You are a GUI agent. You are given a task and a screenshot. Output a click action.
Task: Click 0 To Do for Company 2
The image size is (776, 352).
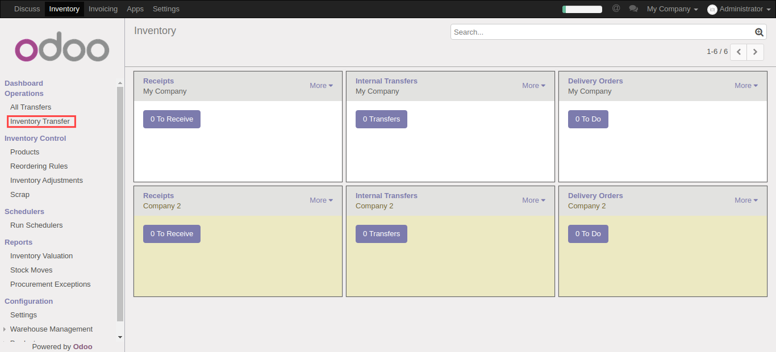(x=588, y=234)
